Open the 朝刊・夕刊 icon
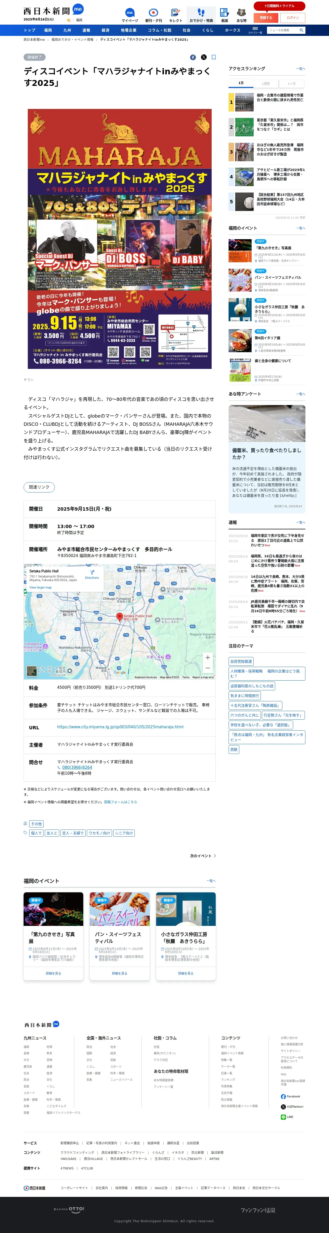This screenshot has width=329, height=1233. pyautogui.click(x=153, y=15)
